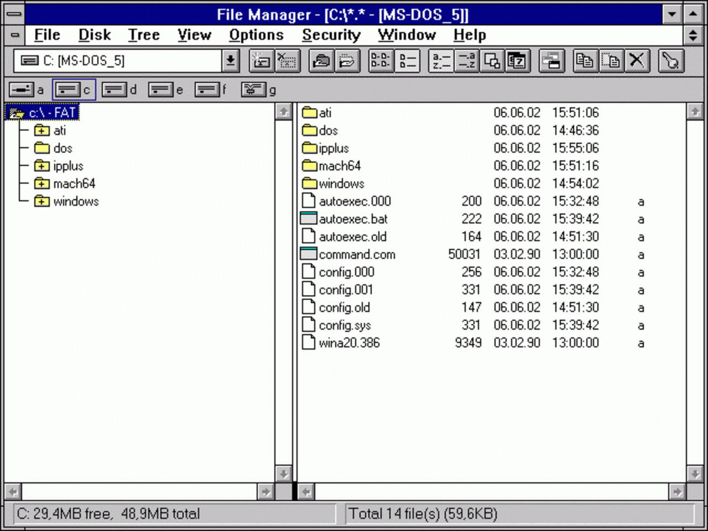Select the config.001 file name
The height and width of the screenshot is (531, 708).
346,290
